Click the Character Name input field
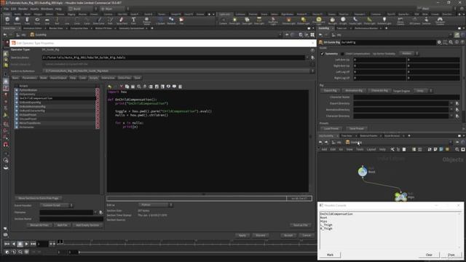 (x=406, y=97)
